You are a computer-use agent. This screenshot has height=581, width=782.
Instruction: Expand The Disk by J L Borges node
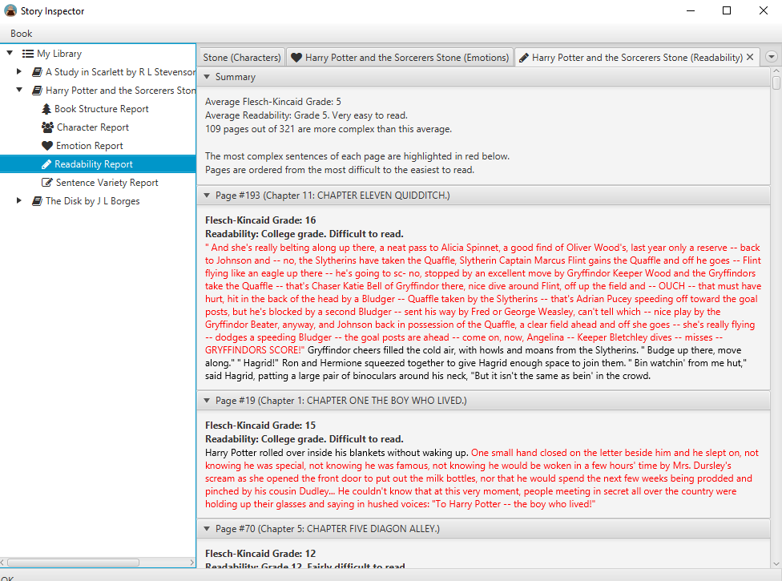click(x=19, y=200)
